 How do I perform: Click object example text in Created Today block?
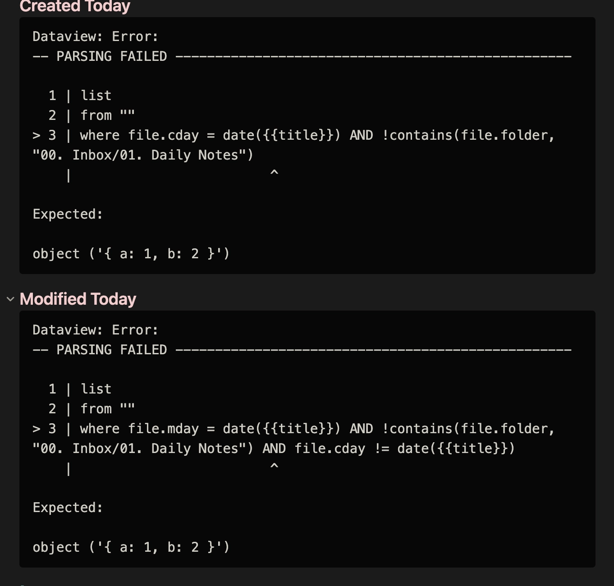pyautogui.click(x=131, y=254)
